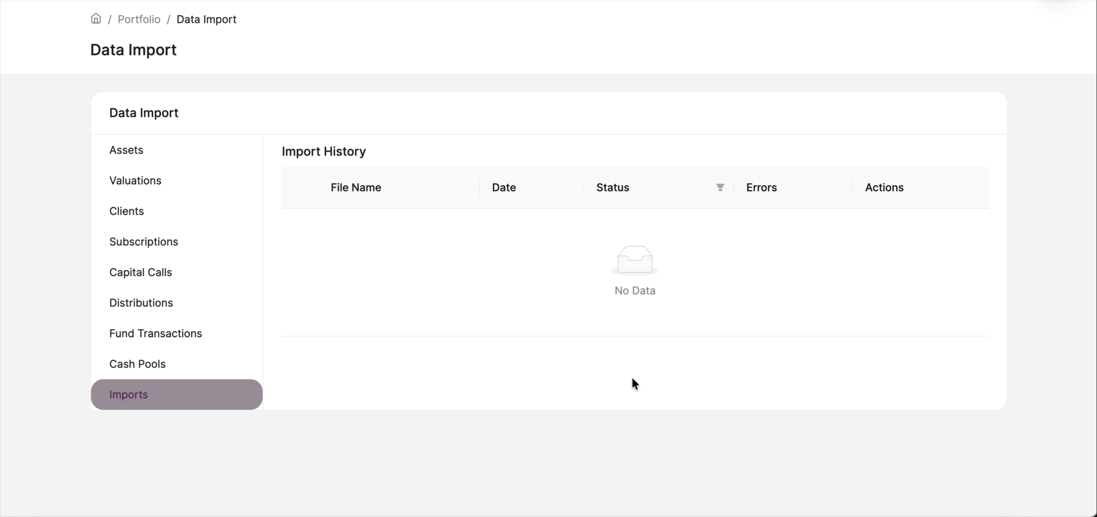Image resolution: width=1097 pixels, height=517 pixels.
Task: Select Capital Calls in the import sidebar
Action: [177, 272]
